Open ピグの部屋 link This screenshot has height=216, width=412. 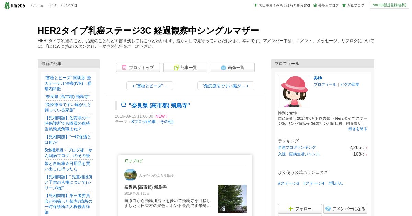pyautogui.click(x=350, y=84)
